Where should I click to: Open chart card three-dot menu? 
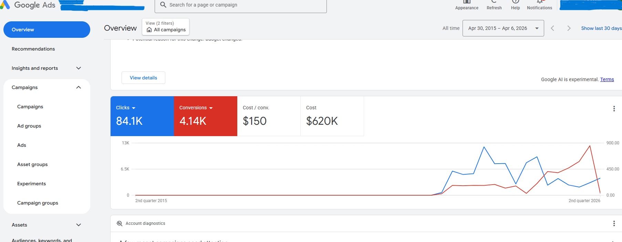click(614, 109)
